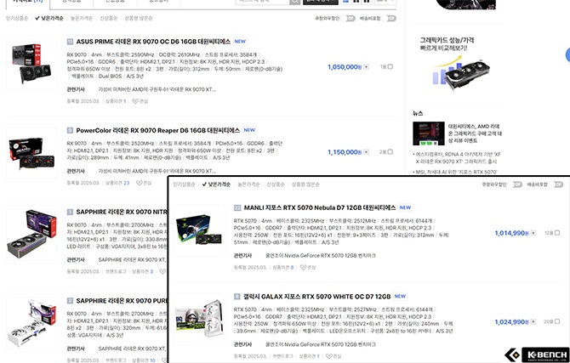This screenshot has height=363, width=570.
Task: Open Nvidia benchmark article under MANLI listing
Action: coord(320,256)
